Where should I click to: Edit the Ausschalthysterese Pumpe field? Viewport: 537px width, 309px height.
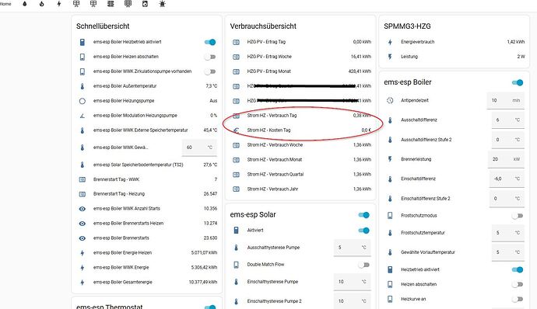click(x=352, y=248)
